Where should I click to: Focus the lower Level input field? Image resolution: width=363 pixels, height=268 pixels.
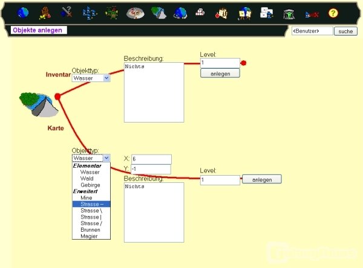(x=220, y=180)
